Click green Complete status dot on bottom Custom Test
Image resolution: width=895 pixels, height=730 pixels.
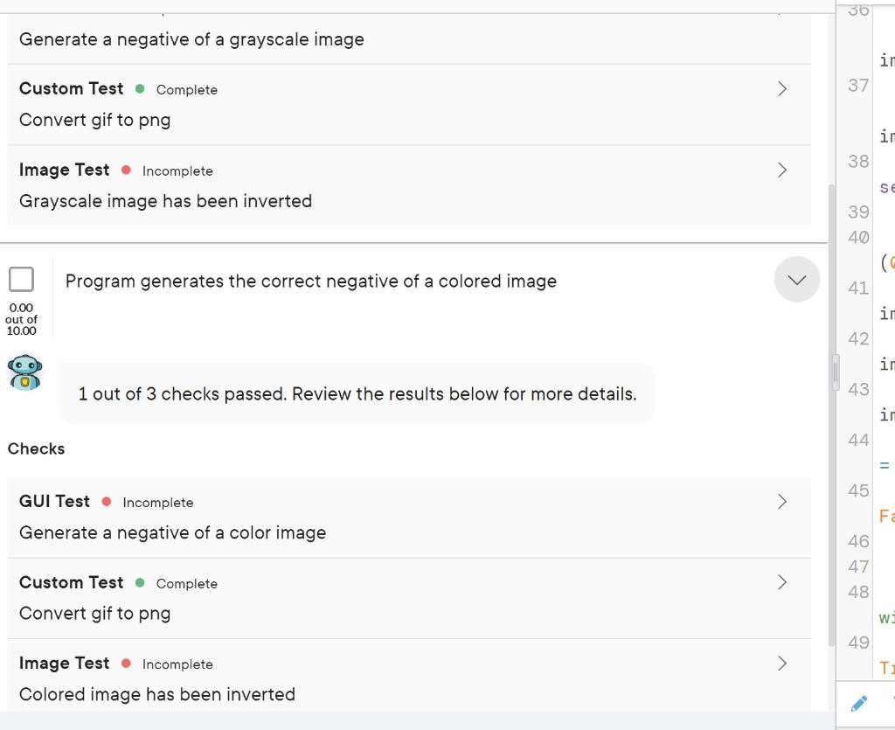pos(140,583)
